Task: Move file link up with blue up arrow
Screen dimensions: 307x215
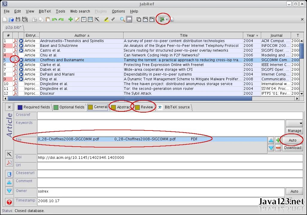Action: click(271, 140)
